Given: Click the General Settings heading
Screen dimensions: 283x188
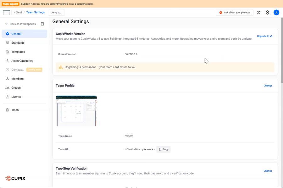Looking at the screenshot, I should tap(70, 21).
